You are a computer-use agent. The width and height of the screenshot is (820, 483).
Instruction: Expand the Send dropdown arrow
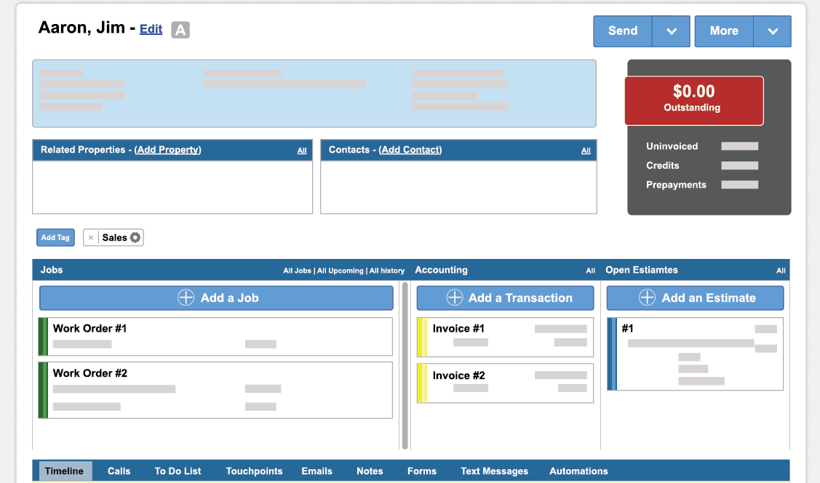point(672,31)
